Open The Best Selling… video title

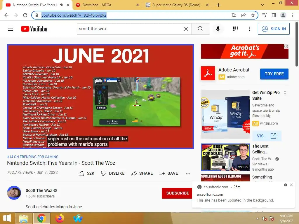pyautogui.click(x=260, y=149)
